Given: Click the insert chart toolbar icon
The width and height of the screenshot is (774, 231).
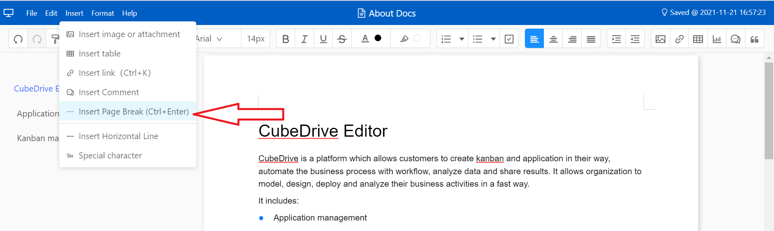Looking at the screenshot, I should pyautogui.click(x=717, y=39).
